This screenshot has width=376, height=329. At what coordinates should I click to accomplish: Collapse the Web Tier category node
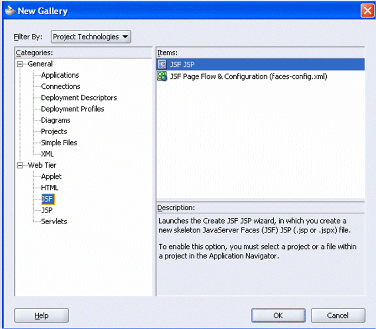coord(20,166)
